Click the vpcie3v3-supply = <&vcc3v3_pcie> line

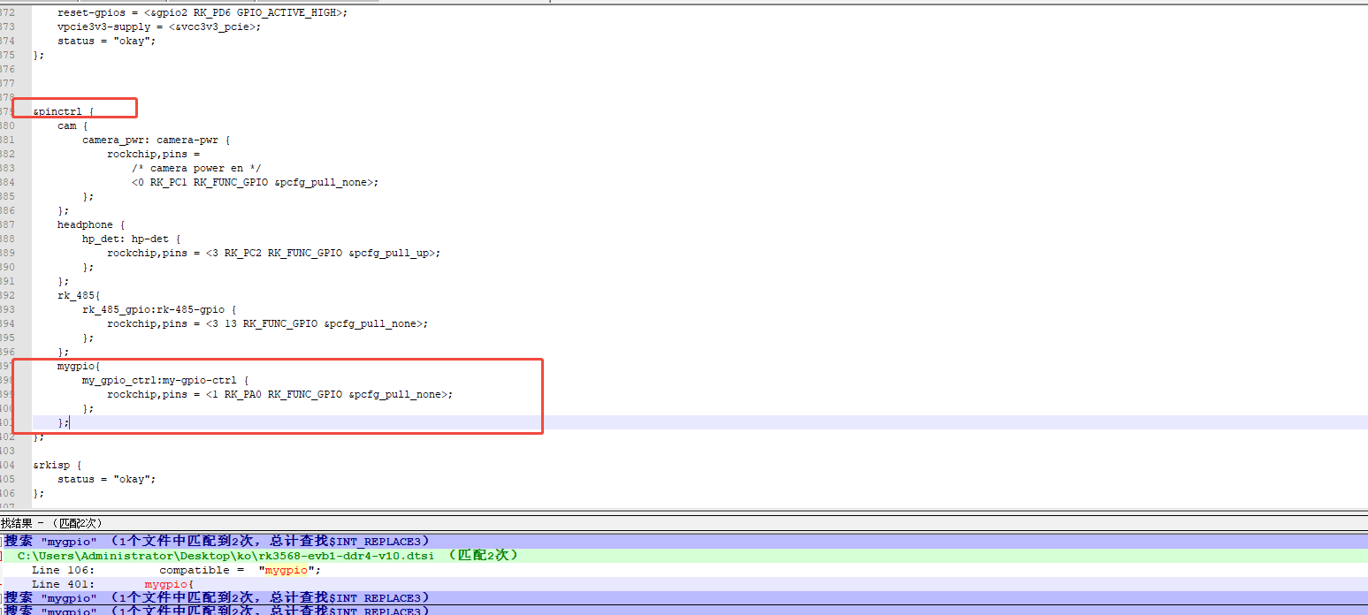click(x=159, y=27)
